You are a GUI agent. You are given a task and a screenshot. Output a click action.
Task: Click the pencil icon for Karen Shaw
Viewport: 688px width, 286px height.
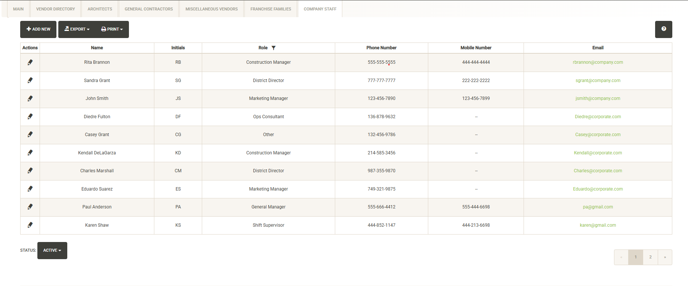click(30, 225)
